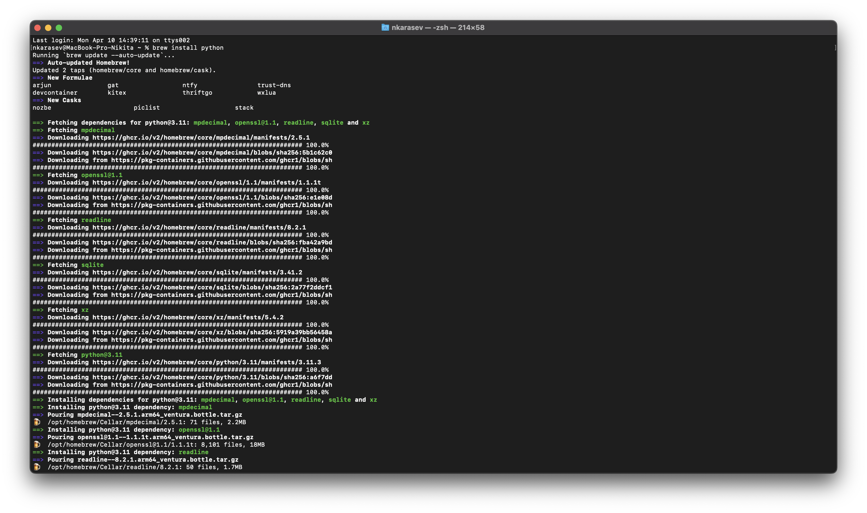Click the window title nkarasev — -zsh — 214×58
867x513 pixels.
coord(438,28)
